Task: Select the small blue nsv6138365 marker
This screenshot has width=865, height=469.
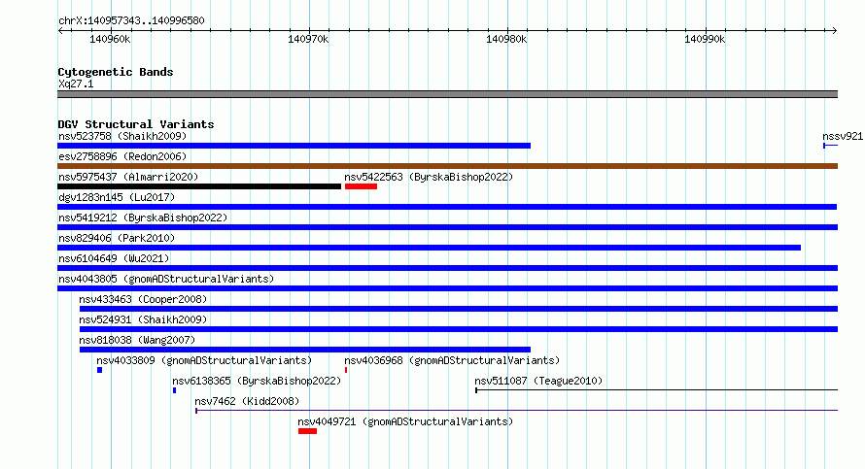Action: [174, 390]
